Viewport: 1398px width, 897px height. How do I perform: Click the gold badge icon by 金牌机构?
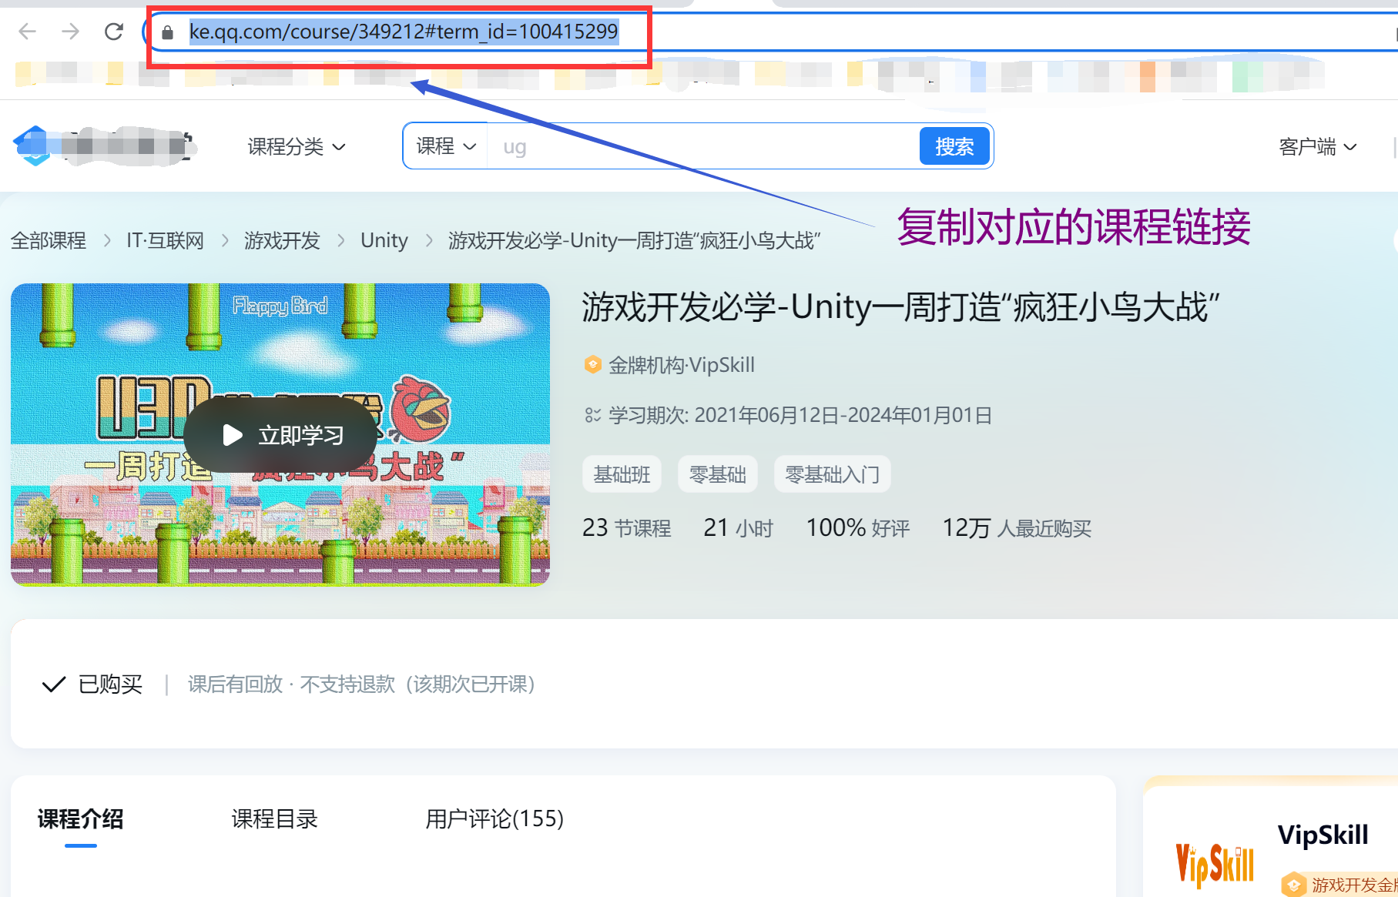[592, 364]
